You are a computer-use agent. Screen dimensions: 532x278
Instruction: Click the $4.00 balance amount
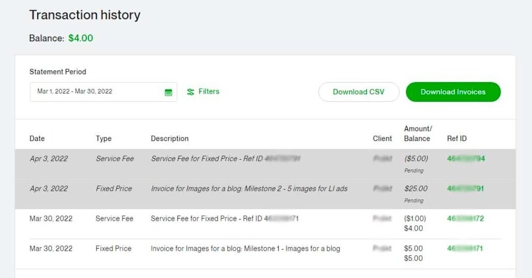pyautogui.click(x=81, y=38)
